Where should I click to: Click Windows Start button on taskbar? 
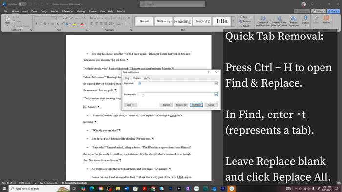point(4,188)
